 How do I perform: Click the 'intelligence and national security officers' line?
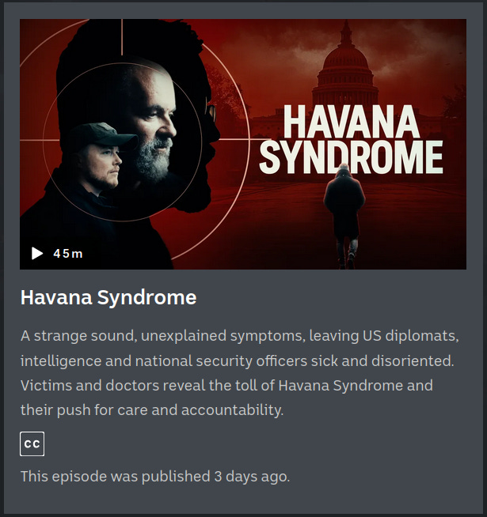coord(238,360)
